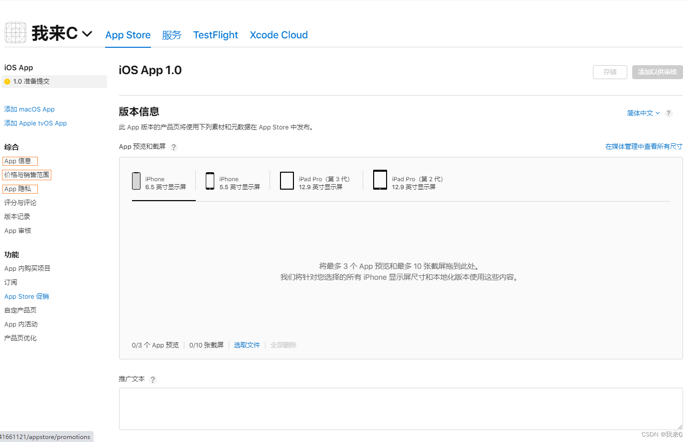
Task: Click the help icon beside 推广文本
Action: pos(153,380)
